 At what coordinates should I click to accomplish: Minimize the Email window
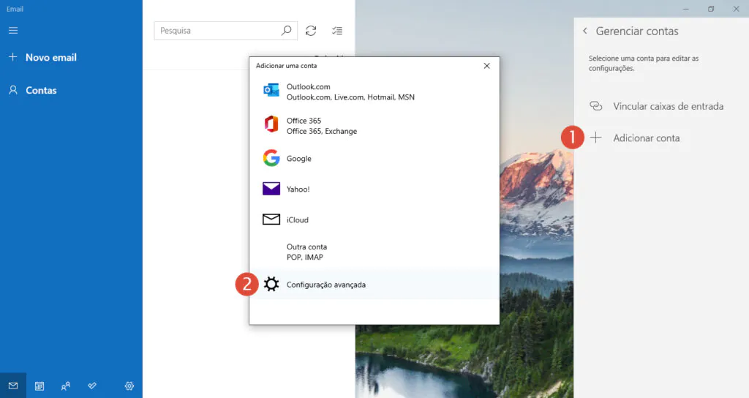(685, 9)
